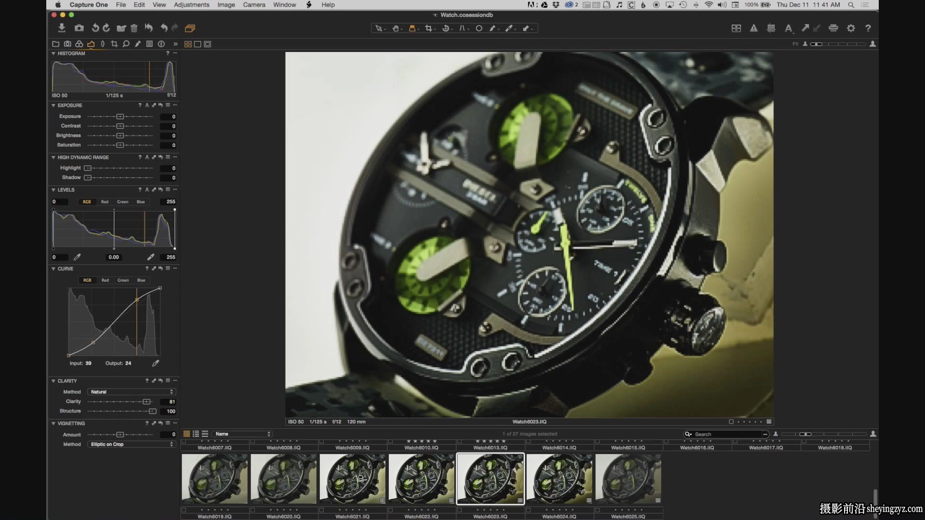This screenshot has width=925, height=520.
Task: Select the Spot Removal circle tool
Action: point(479,28)
